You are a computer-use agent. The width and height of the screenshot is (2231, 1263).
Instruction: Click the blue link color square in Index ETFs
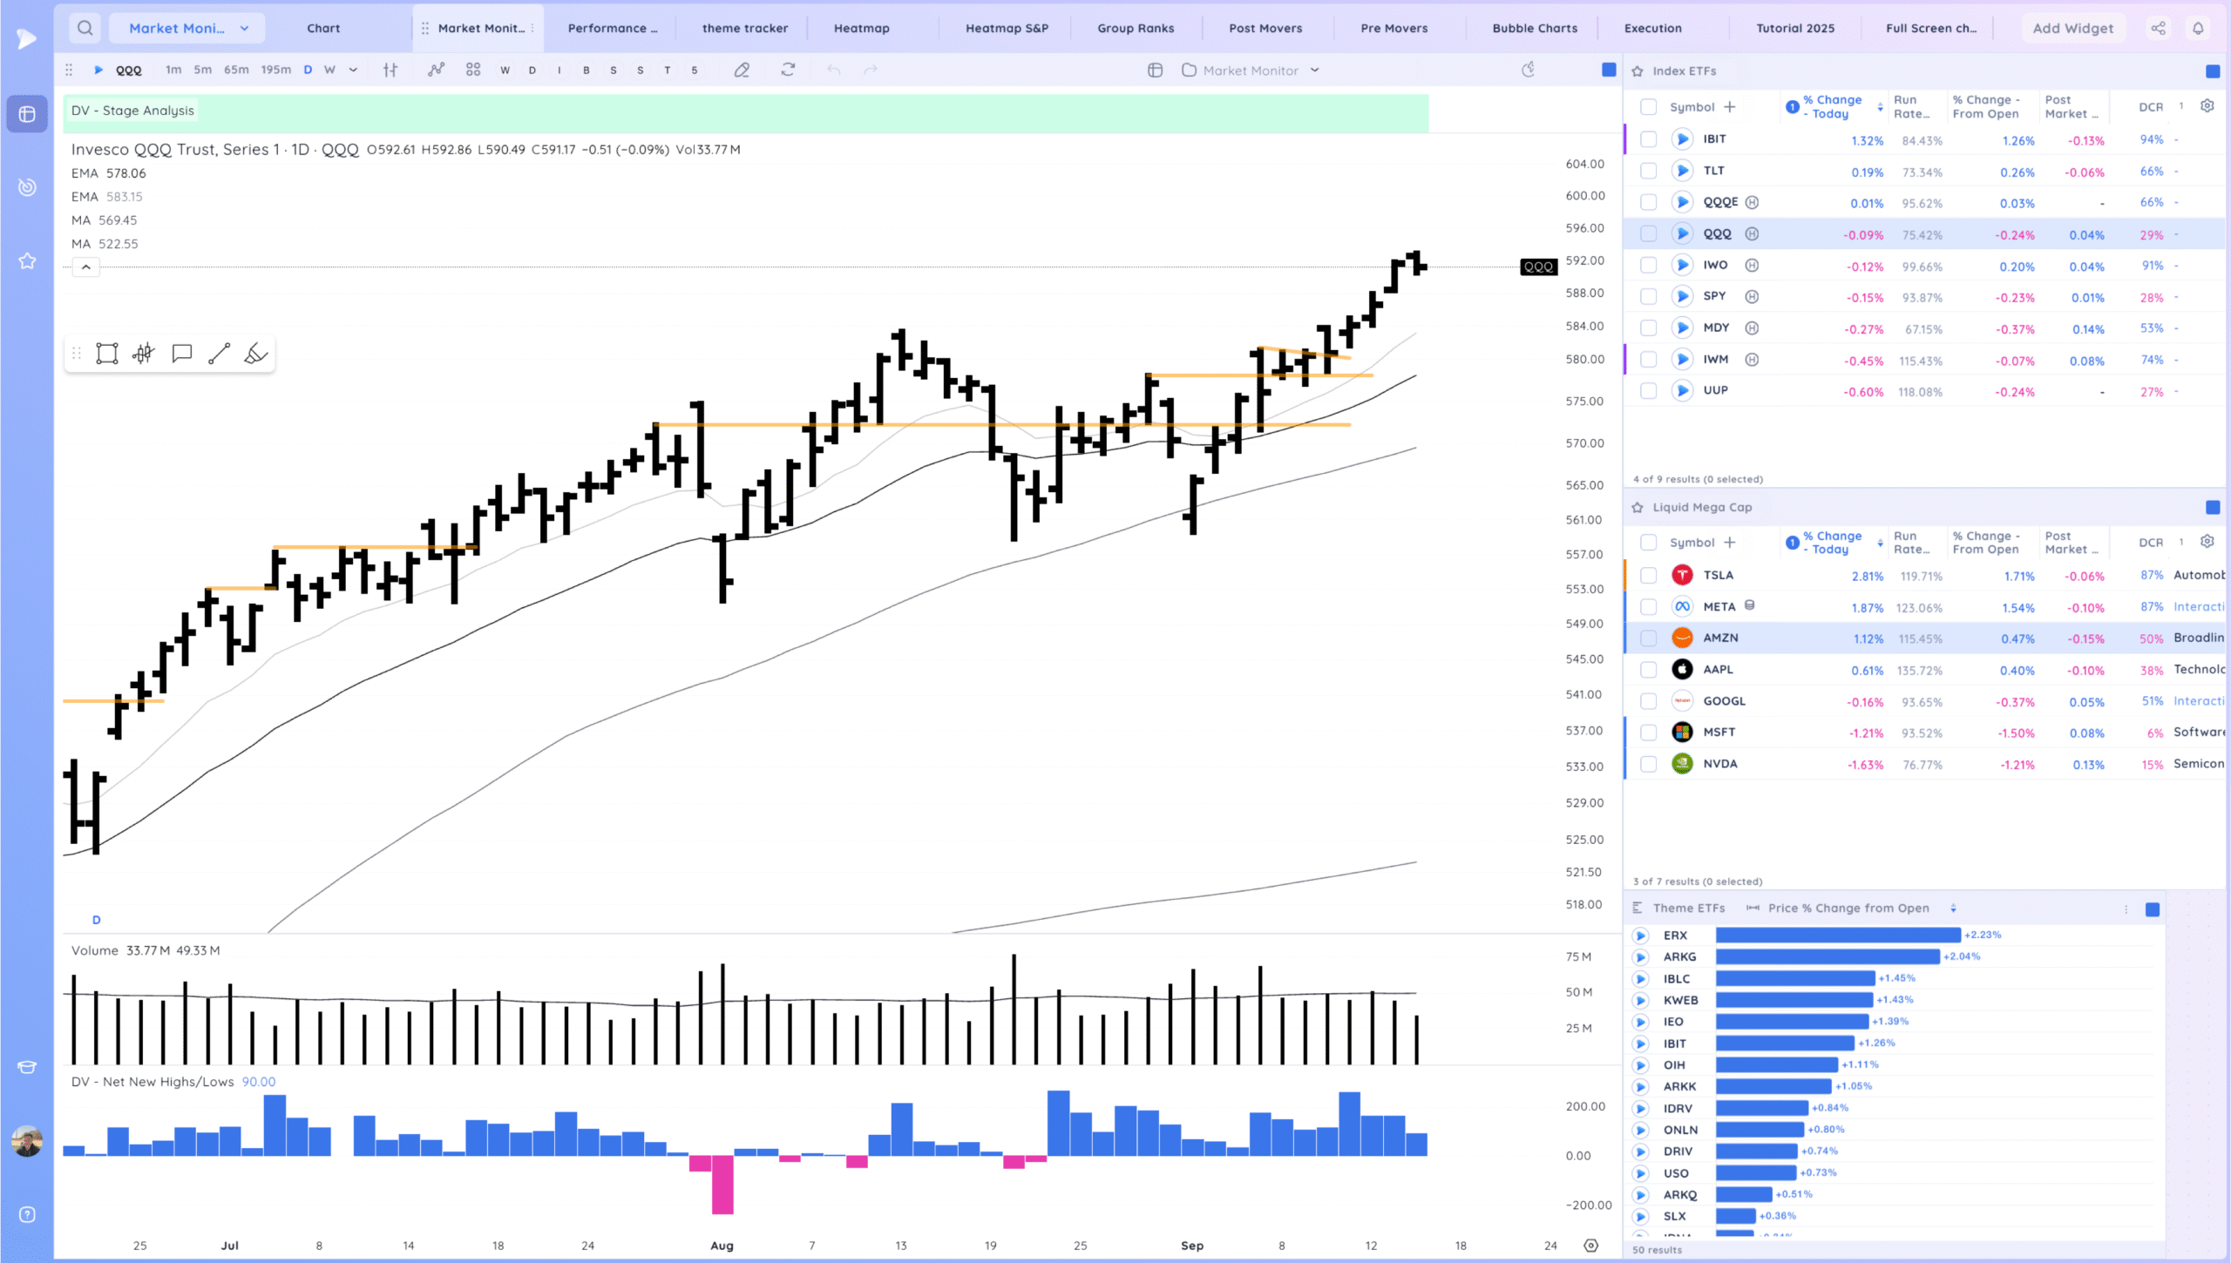[x=2212, y=71]
